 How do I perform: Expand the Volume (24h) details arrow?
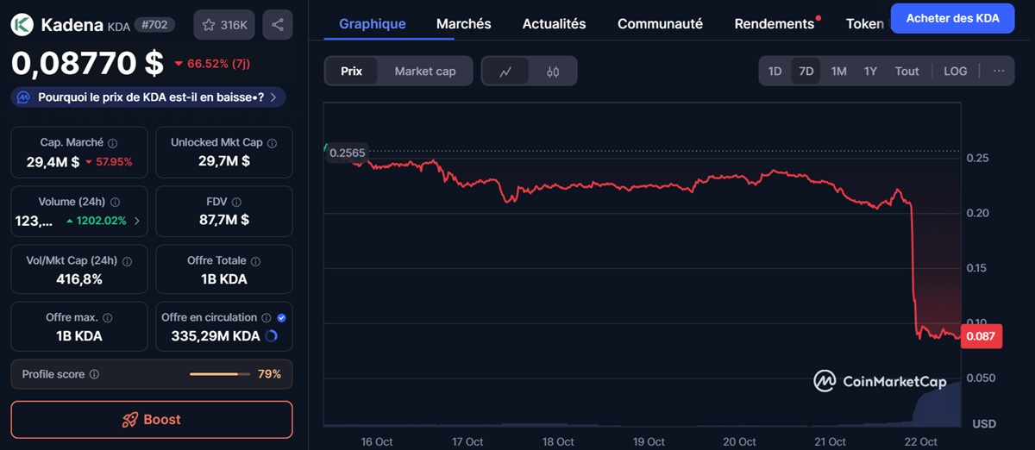[x=136, y=221]
